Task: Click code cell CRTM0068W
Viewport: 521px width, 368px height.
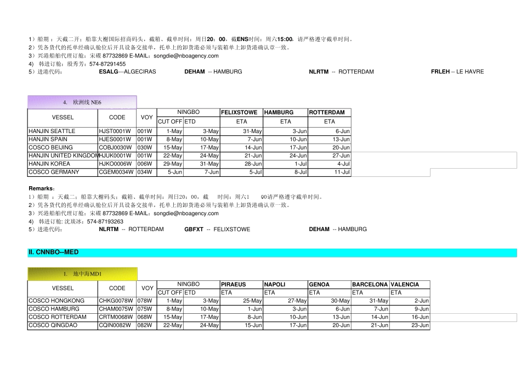Action: 117,317
